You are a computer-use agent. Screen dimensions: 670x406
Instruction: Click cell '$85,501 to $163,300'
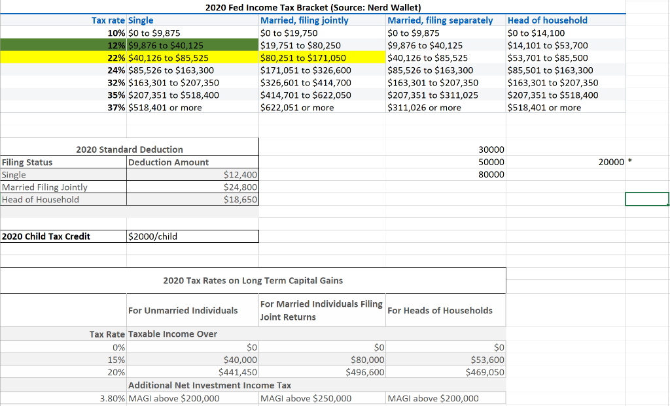(x=566, y=70)
